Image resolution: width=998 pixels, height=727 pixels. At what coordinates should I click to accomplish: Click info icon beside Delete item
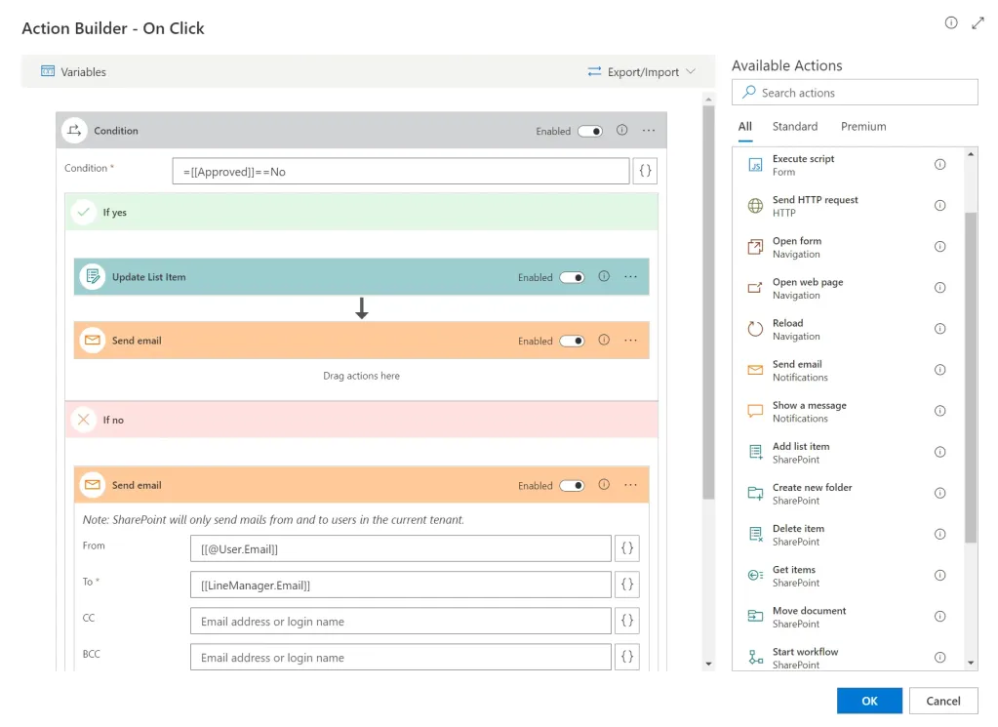click(939, 535)
